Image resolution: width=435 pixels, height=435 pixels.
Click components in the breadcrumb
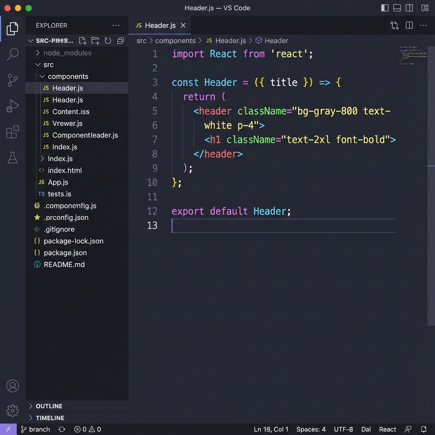coord(175,40)
